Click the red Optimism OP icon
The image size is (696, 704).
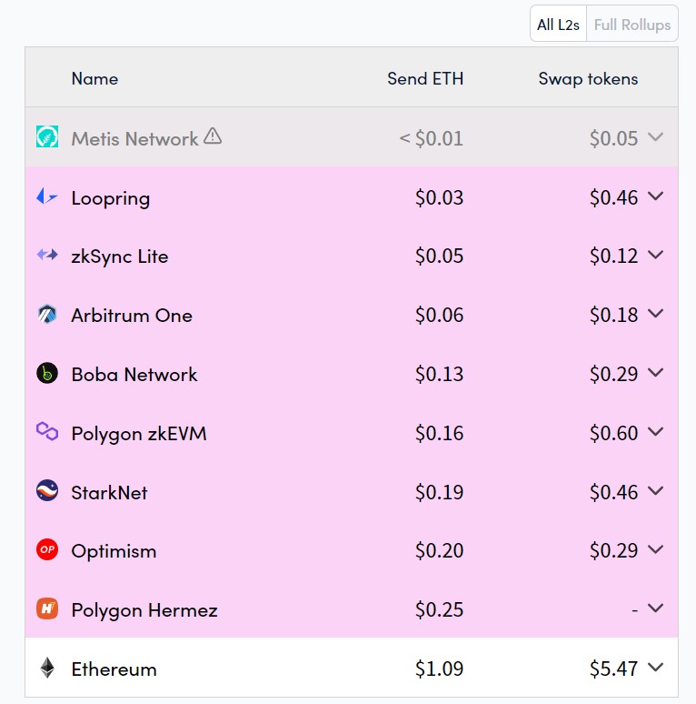point(47,549)
